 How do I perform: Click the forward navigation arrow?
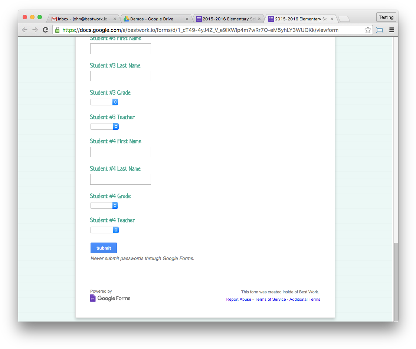coord(35,30)
